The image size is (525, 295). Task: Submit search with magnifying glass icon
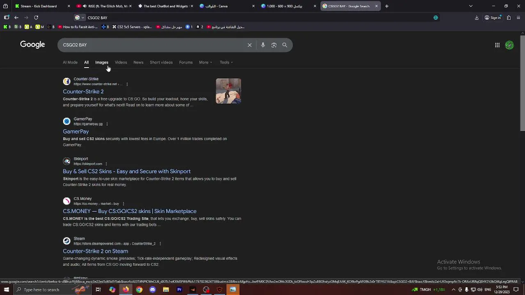[285, 45]
